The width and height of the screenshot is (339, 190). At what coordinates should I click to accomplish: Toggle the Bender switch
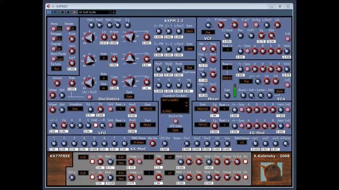[x=68, y=28]
